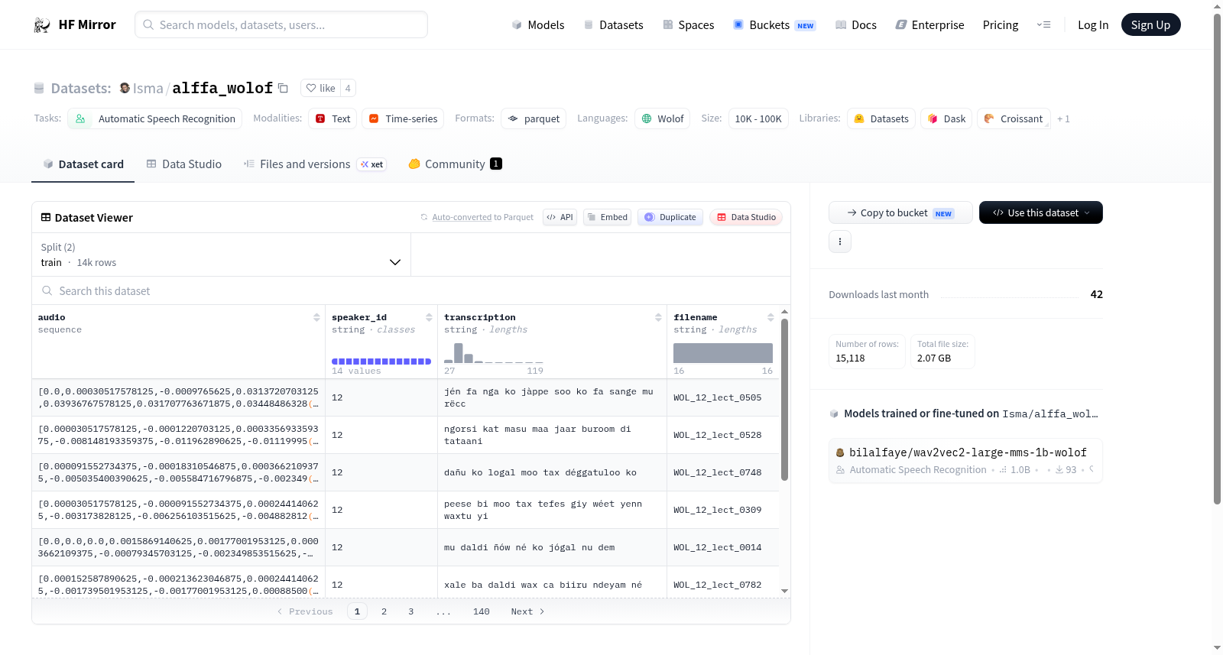Select the Datasets library tag

881,118
